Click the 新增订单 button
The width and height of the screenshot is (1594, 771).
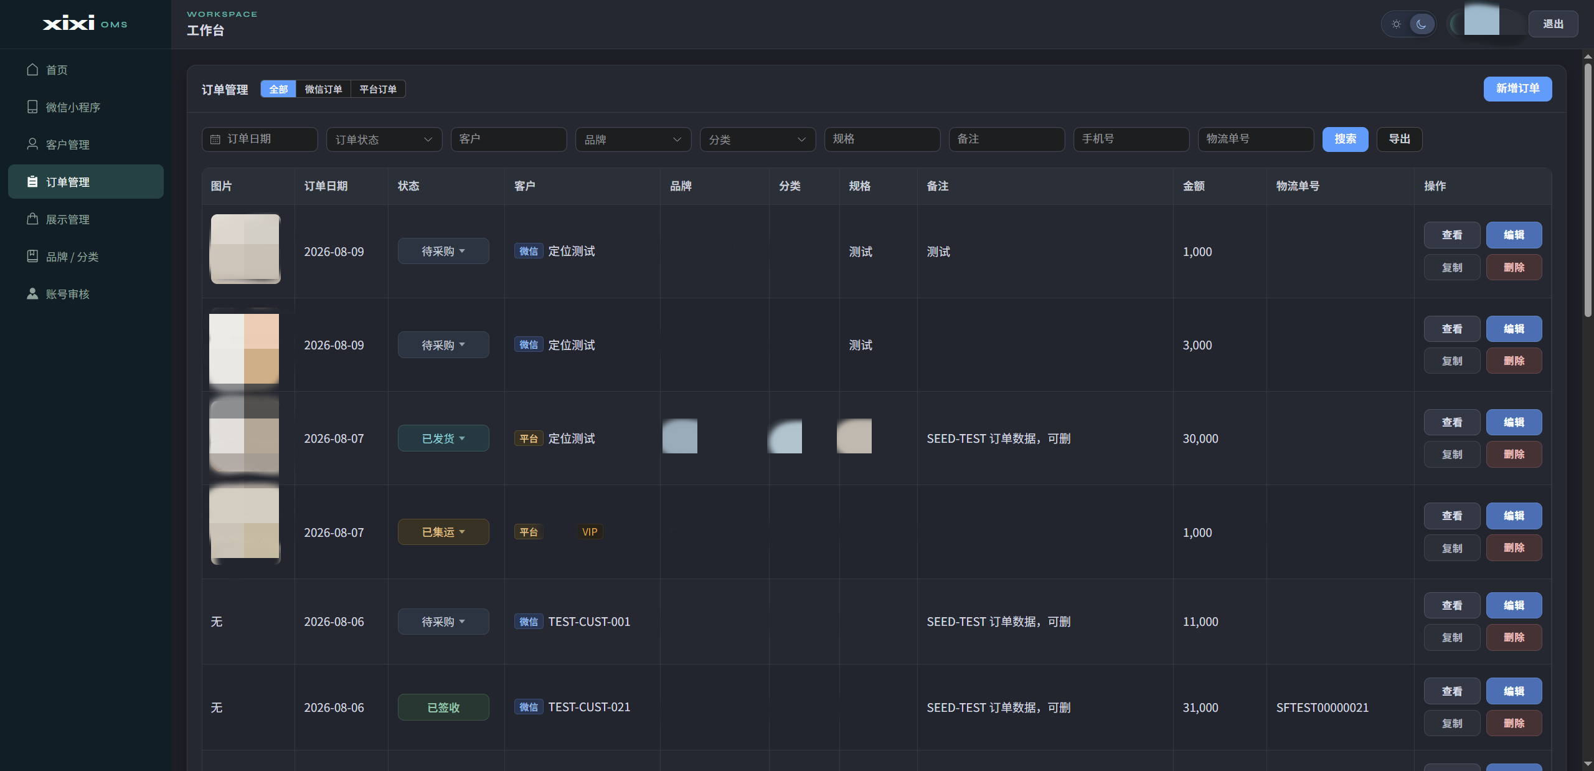point(1517,88)
